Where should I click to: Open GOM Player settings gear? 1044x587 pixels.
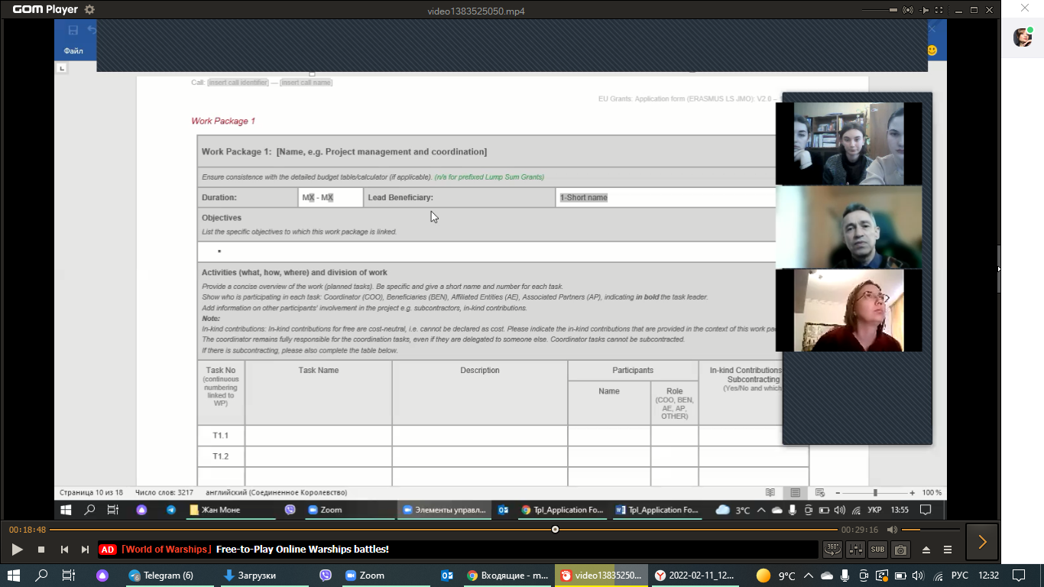pyautogui.click(x=89, y=10)
